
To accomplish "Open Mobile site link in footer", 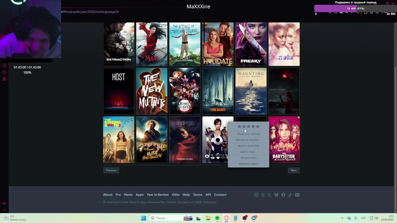I will (210, 202).
